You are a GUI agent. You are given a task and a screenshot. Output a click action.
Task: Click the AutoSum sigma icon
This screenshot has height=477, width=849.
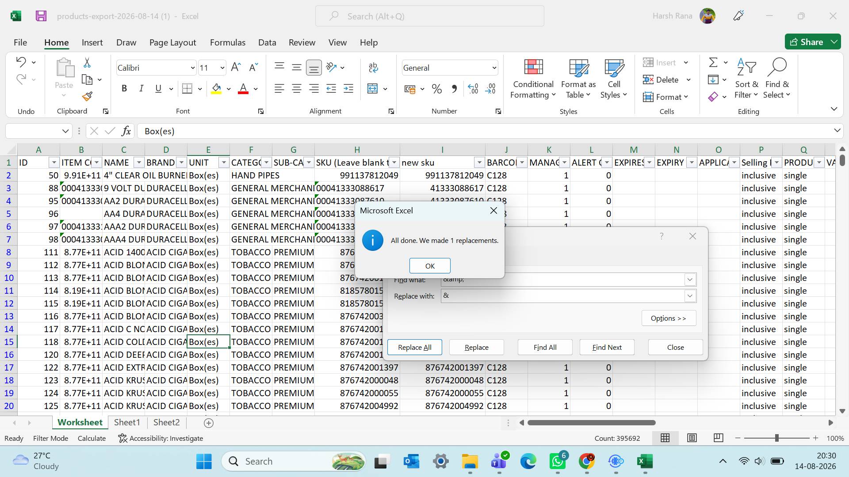[x=713, y=62]
